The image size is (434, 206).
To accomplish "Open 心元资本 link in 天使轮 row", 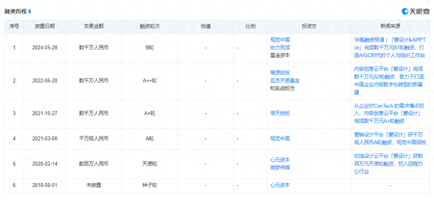I will (280, 160).
